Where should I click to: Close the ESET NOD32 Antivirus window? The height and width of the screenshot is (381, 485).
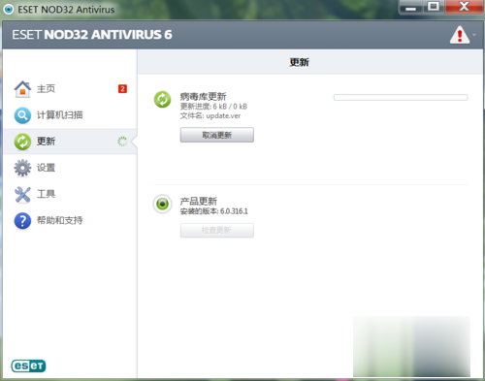pos(464,7)
